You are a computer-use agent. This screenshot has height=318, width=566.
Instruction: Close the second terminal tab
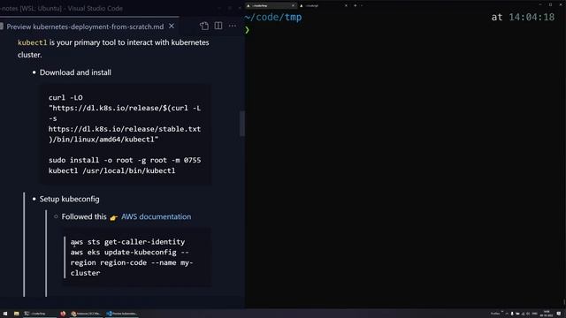coord(346,5)
